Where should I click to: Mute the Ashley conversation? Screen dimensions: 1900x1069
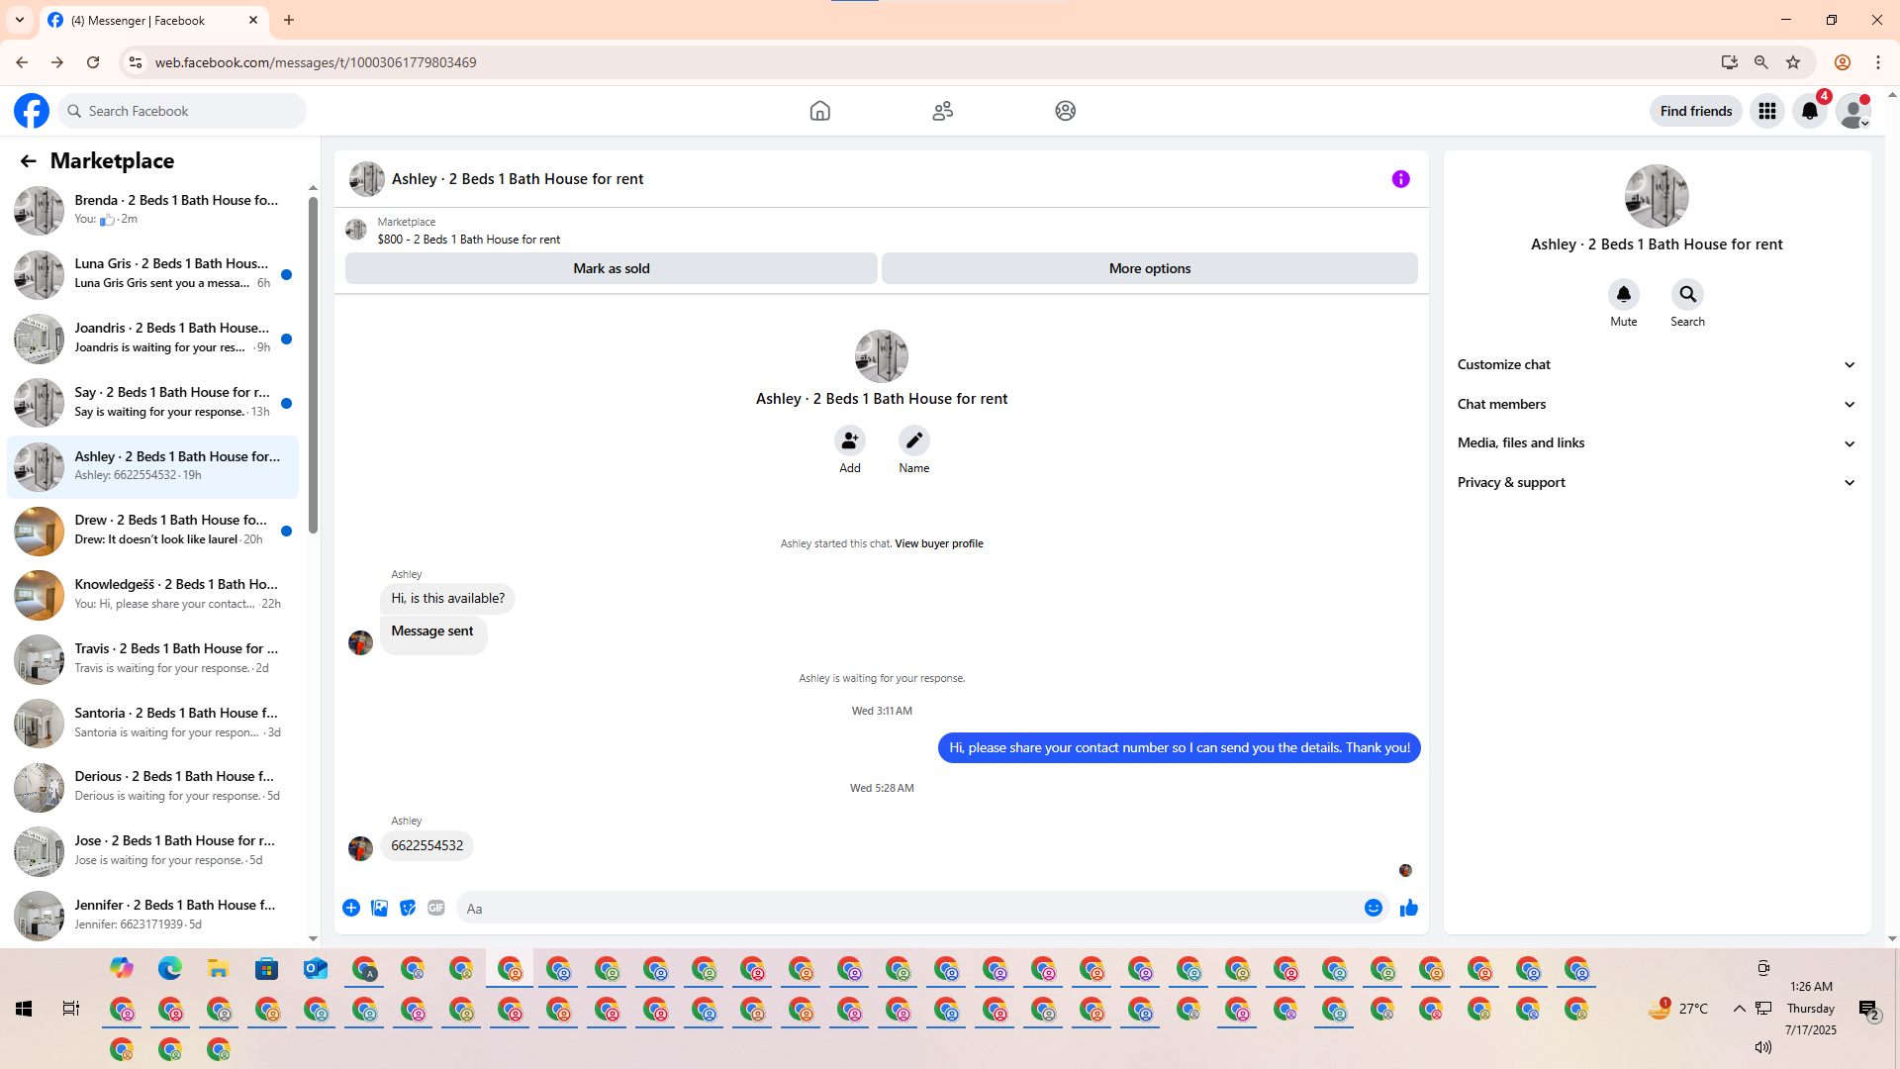tap(1624, 295)
